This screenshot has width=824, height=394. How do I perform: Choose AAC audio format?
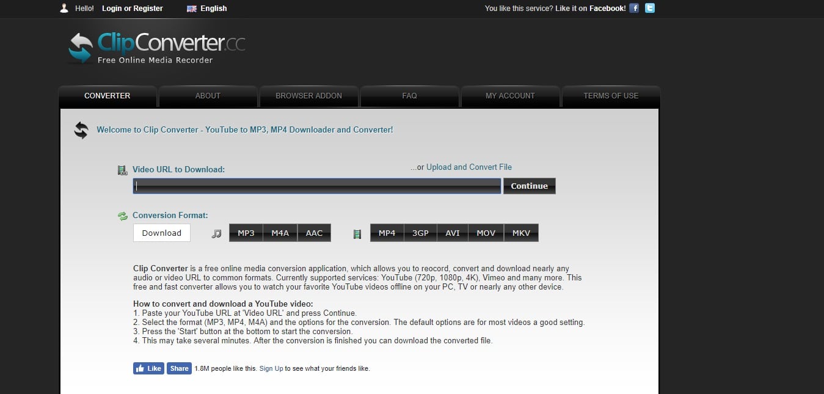[314, 233]
